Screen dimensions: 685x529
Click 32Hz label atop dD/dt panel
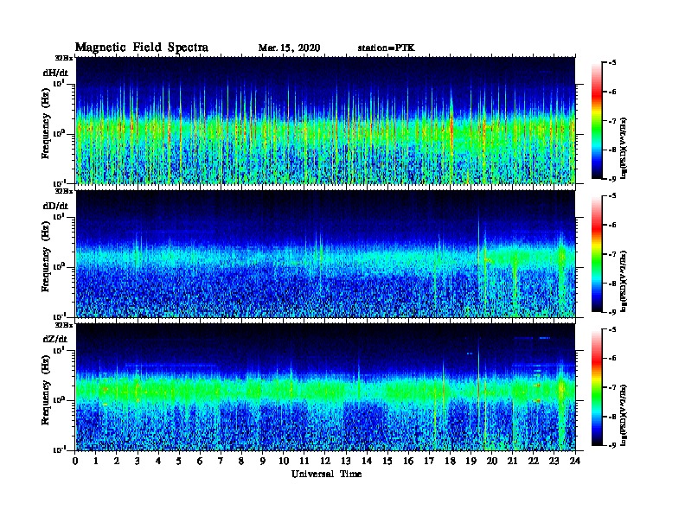click(x=64, y=191)
